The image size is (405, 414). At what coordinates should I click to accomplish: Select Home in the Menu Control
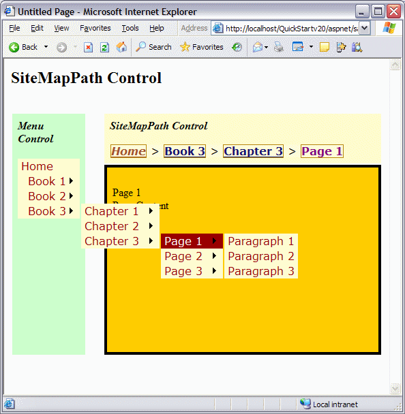point(37,166)
